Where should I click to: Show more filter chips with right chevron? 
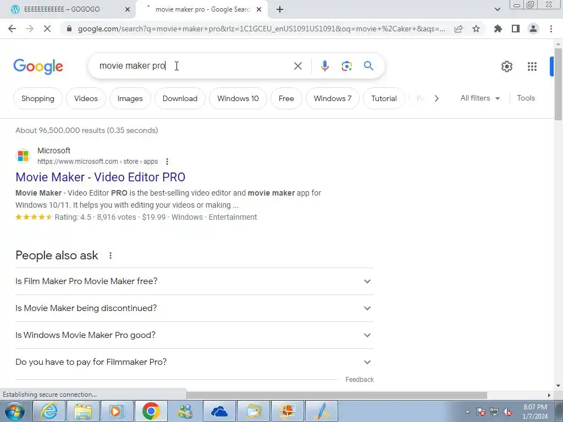tap(437, 98)
